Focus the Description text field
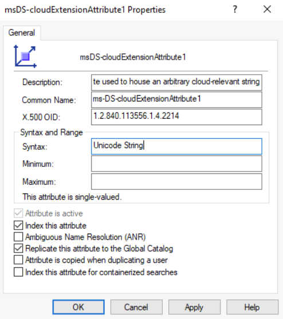 [176, 83]
